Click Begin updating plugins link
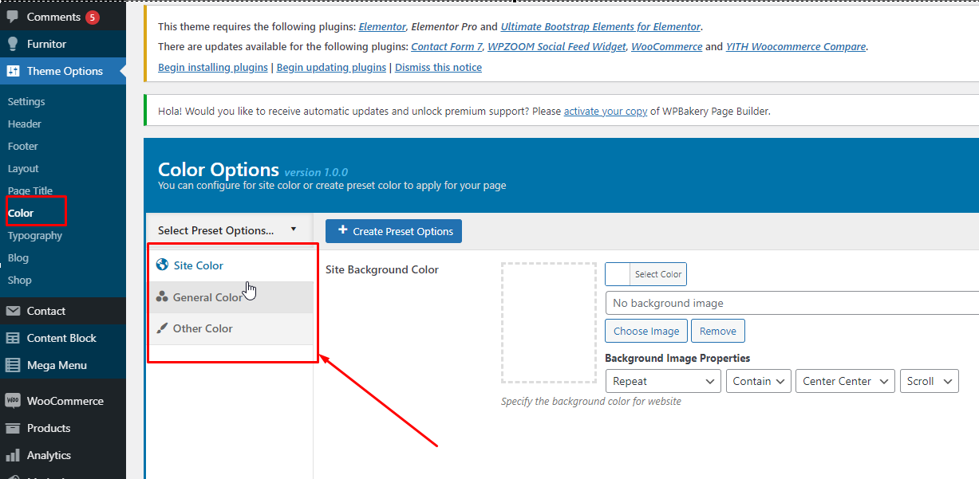This screenshot has width=979, height=479. pos(331,67)
